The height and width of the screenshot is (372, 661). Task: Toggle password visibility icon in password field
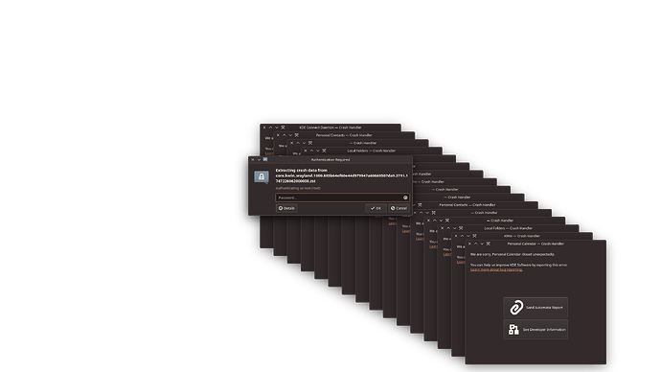[405, 198]
